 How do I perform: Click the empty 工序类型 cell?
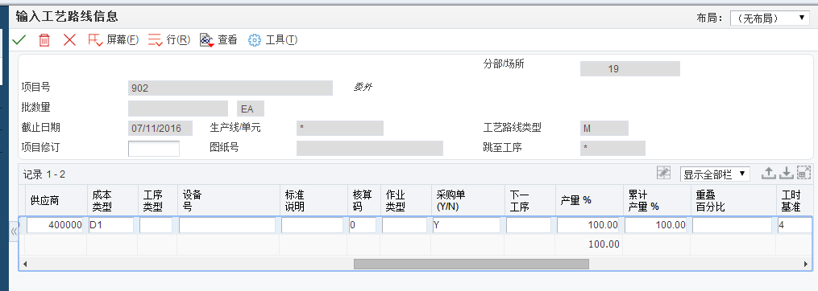pyautogui.click(x=156, y=225)
